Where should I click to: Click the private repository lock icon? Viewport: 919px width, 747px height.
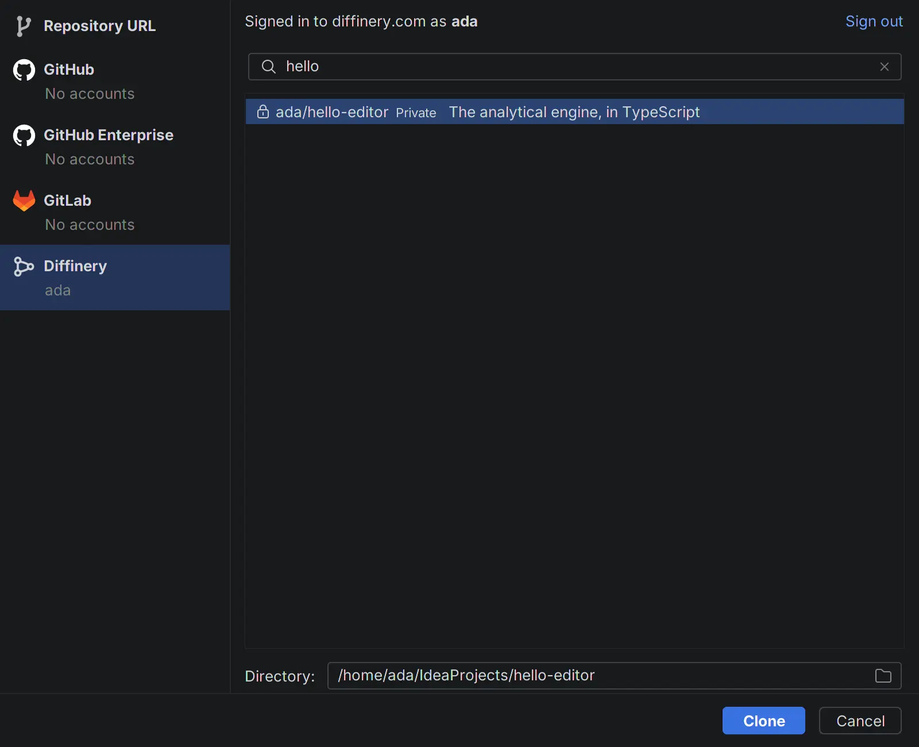[263, 111]
